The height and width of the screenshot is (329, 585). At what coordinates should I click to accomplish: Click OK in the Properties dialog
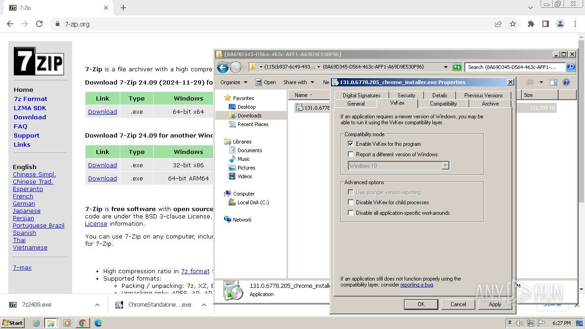point(421,304)
